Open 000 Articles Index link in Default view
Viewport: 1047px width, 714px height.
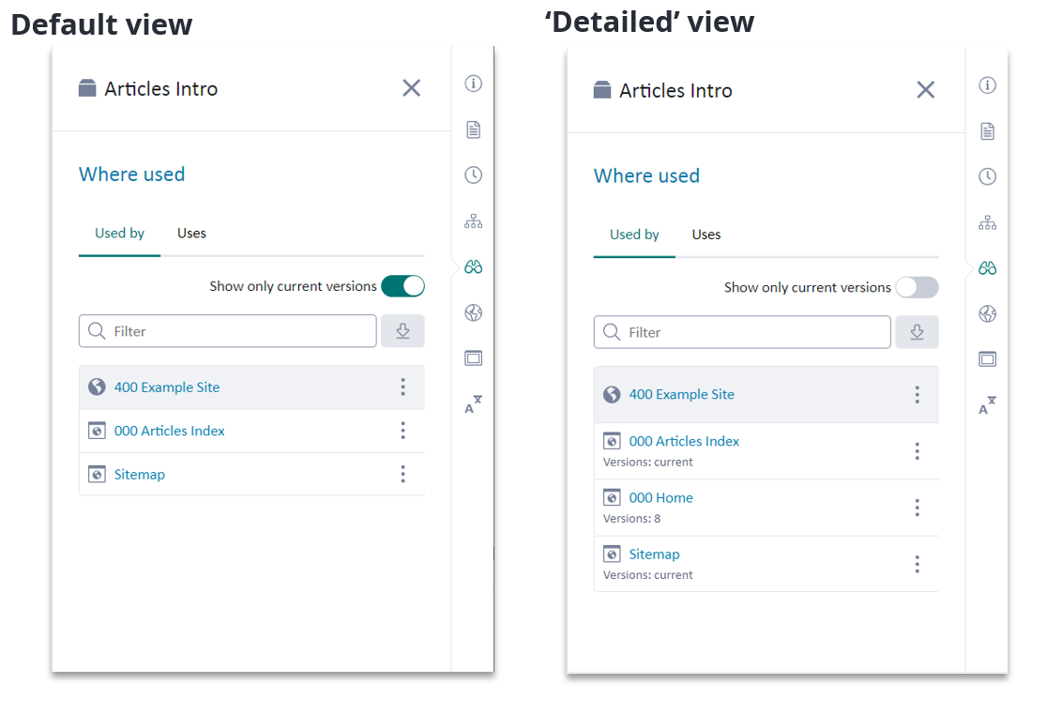[x=169, y=431]
